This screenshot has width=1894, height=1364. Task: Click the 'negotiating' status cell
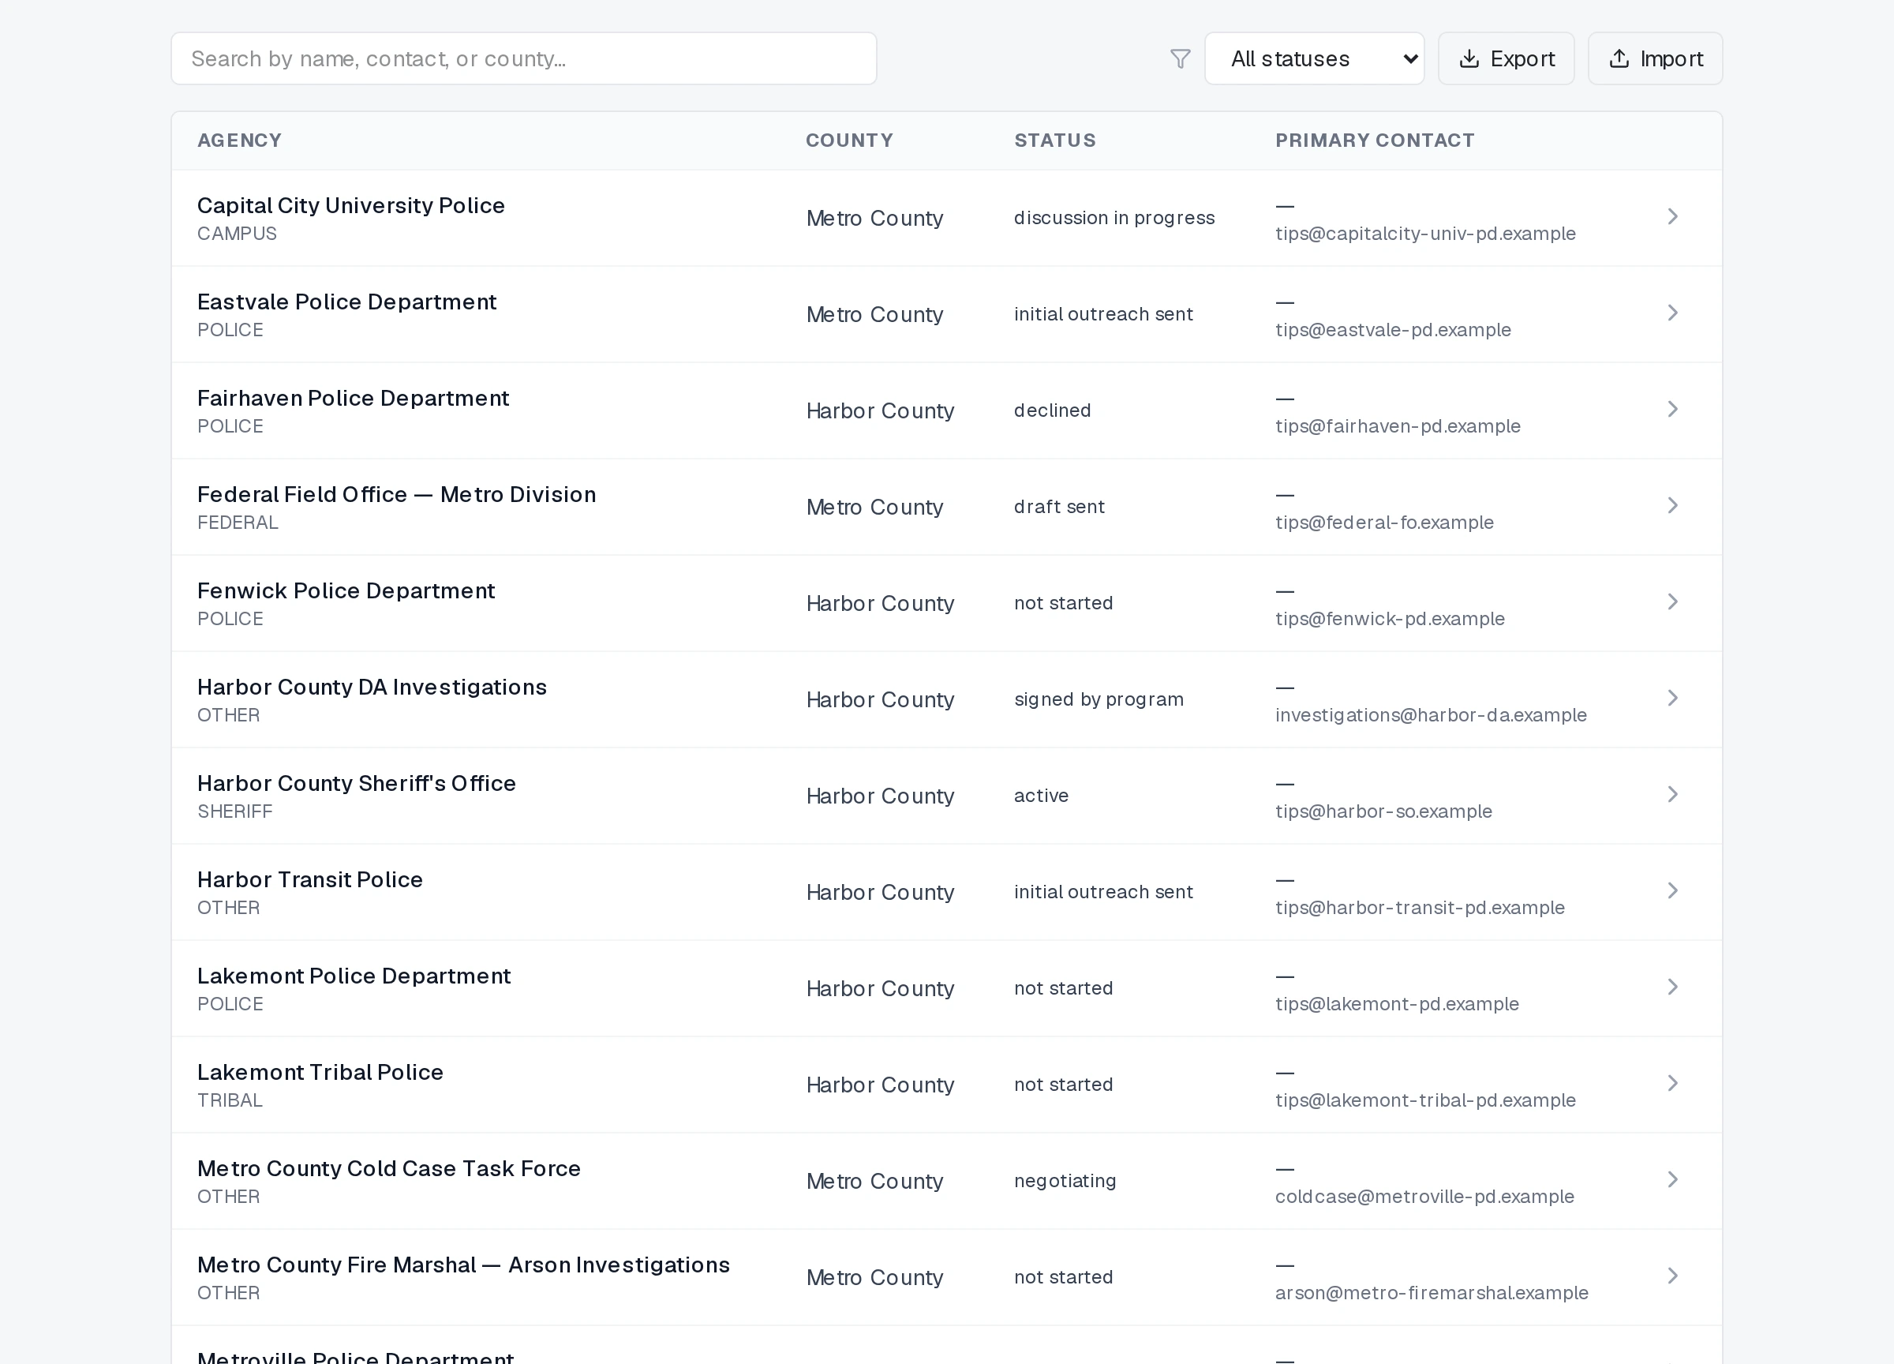(1065, 1181)
